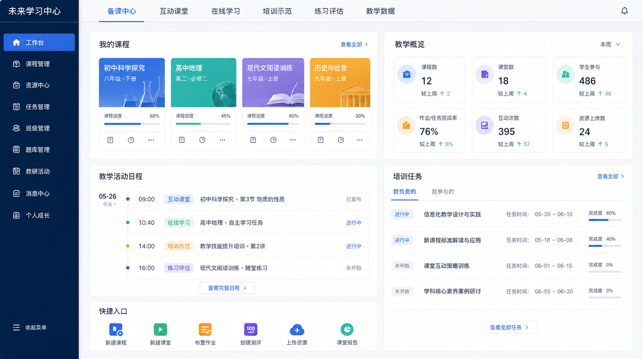
Task: Click notes icon under 初中科学探究 card
Action: 111,140
